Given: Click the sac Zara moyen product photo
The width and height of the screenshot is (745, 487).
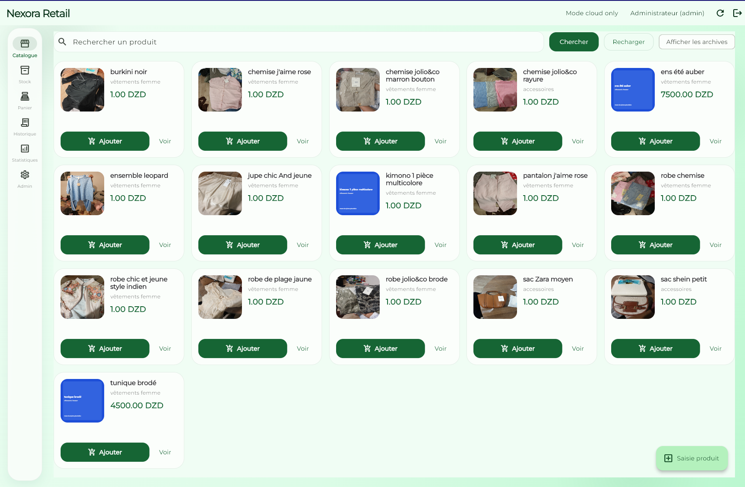Looking at the screenshot, I should 495,297.
